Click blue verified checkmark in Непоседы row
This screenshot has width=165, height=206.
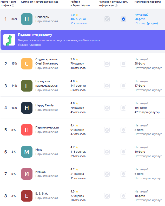pos(123,19)
